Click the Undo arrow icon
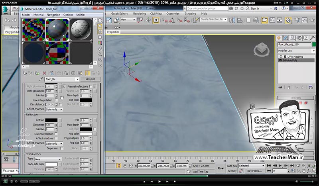The image size is (319, 186). click(x=7, y=20)
